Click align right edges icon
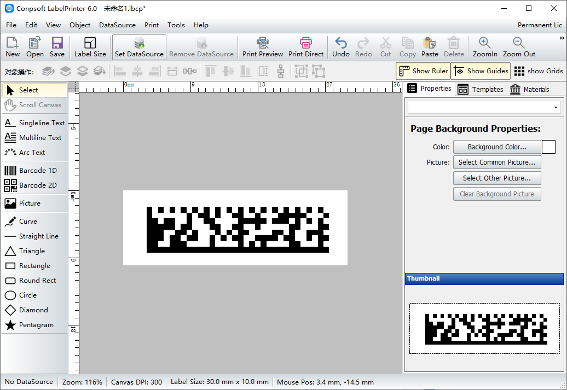This screenshot has width=567, height=390. click(154, 71)
